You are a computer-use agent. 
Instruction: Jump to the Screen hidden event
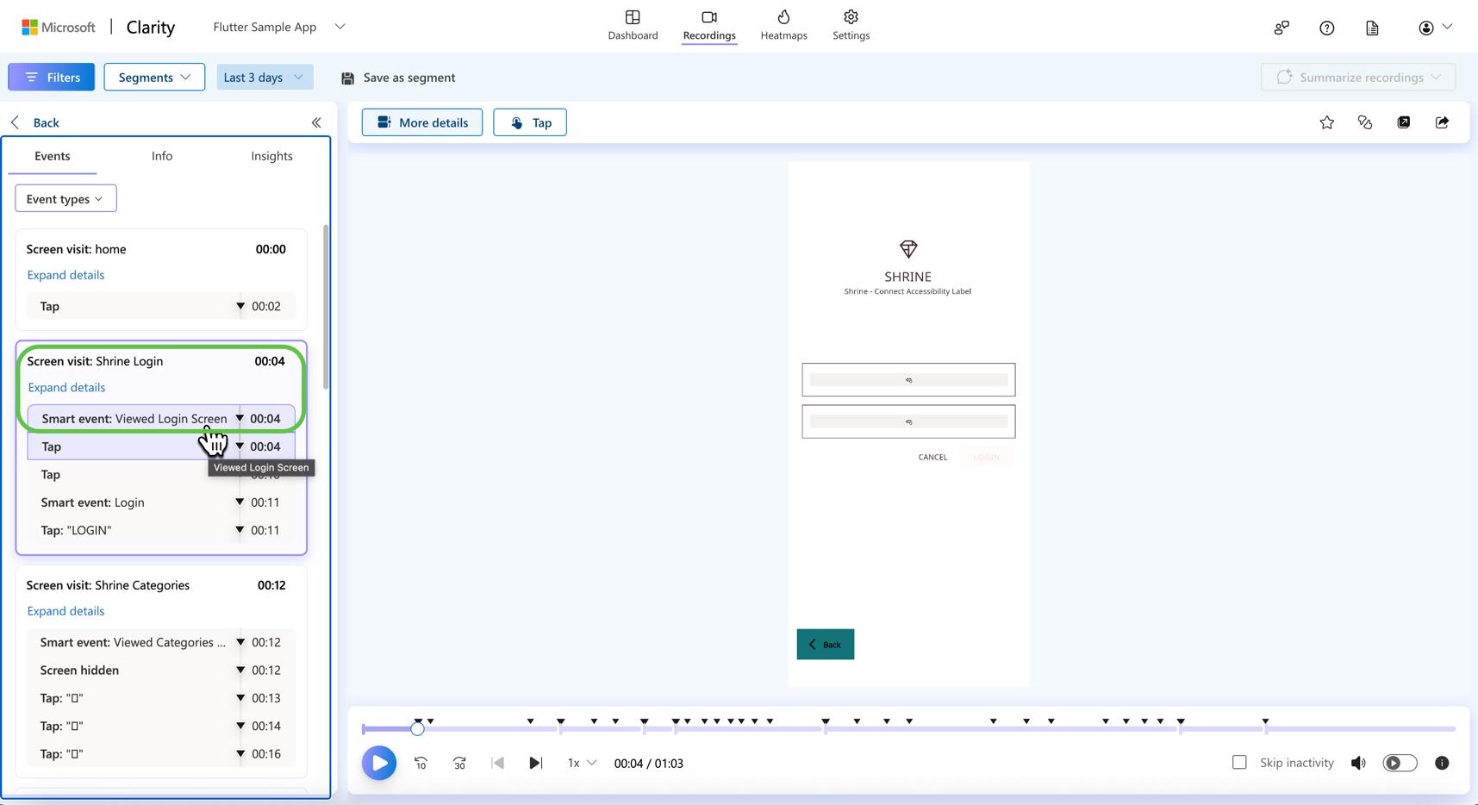coord(161,670)
